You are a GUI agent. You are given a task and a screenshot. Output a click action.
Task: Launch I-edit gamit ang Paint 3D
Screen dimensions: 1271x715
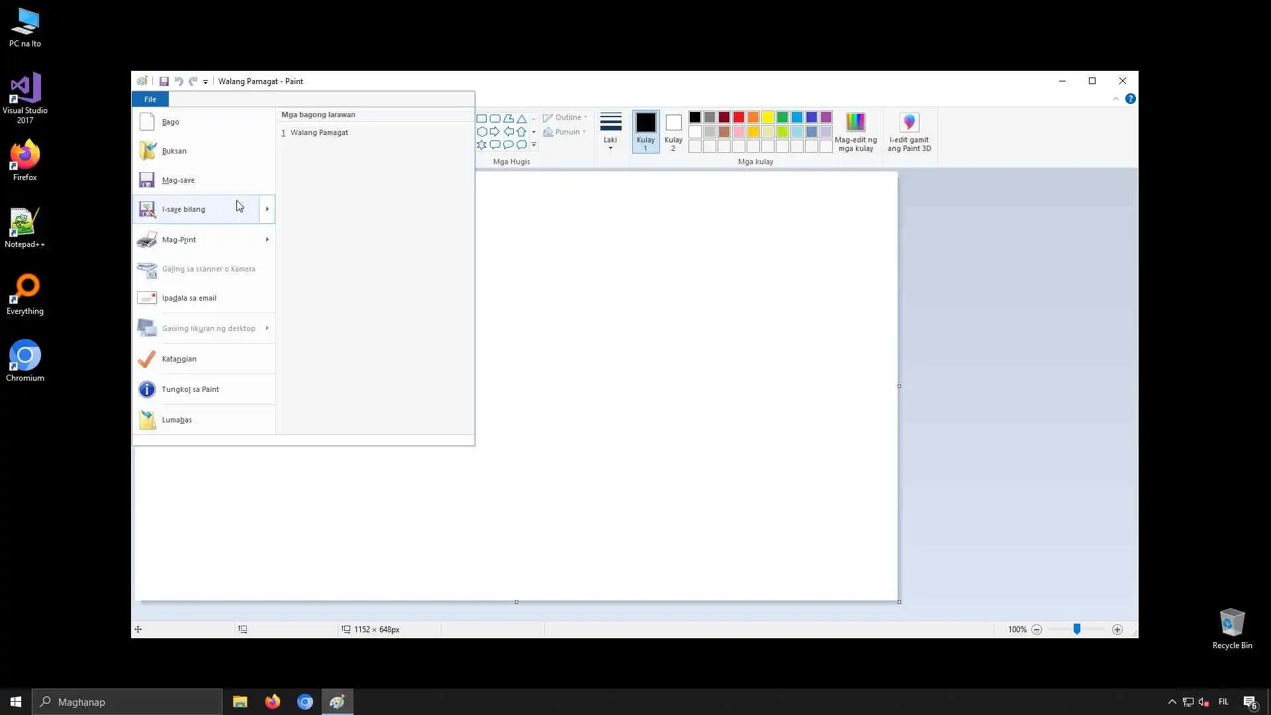pos(909,132)
